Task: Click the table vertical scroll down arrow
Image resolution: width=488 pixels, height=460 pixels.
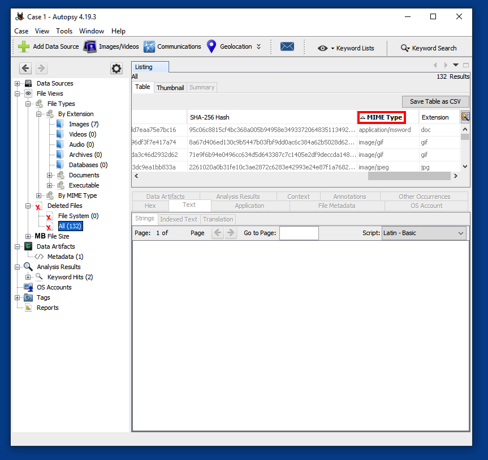Action: click(x=465, y=167)
